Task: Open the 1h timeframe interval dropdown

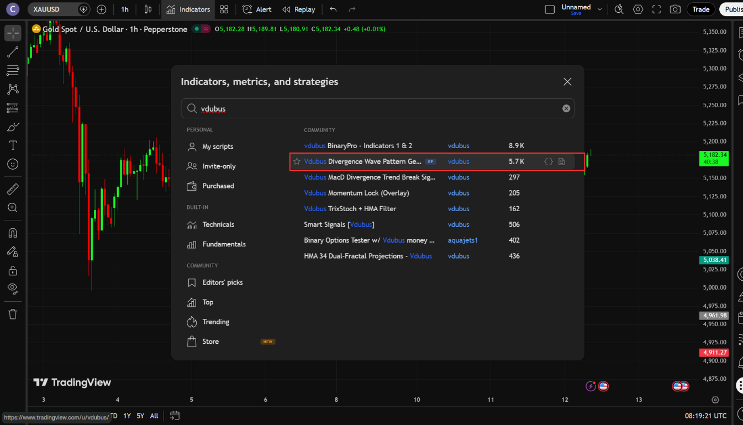Action: click(125, 9)
